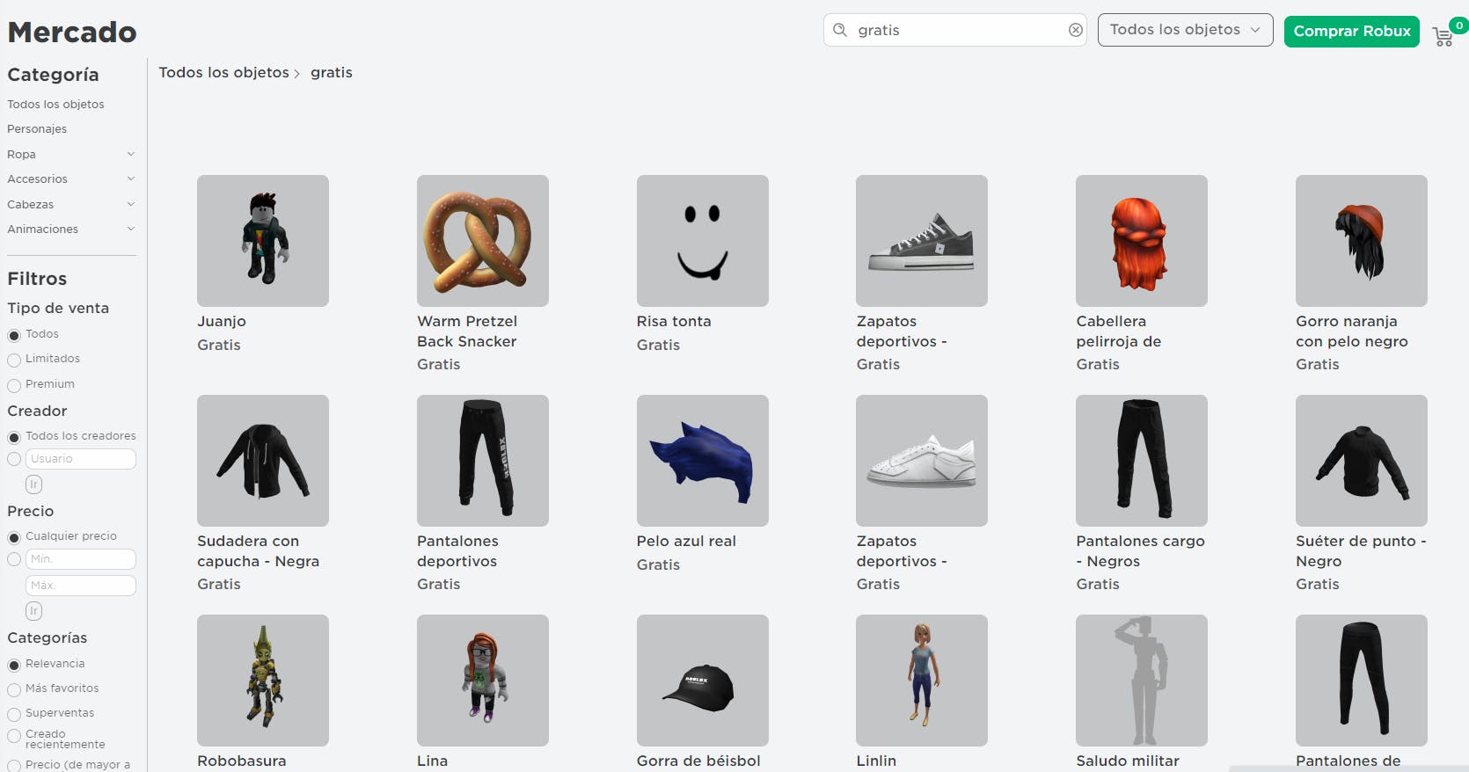
Task: Open the Pelo azul real thumbnail
Action: pos(703,461)
